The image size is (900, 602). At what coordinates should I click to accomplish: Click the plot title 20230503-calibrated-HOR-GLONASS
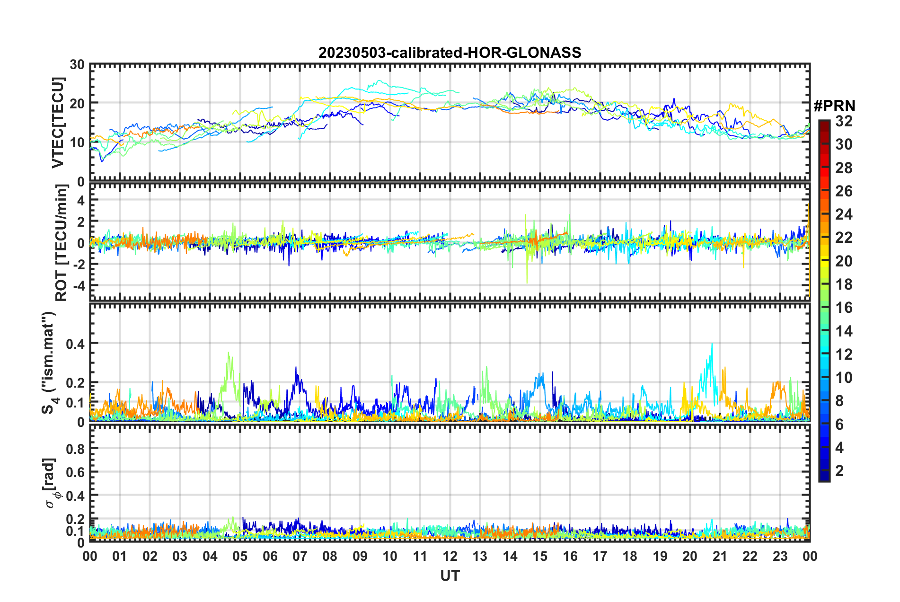coord(450,53)
